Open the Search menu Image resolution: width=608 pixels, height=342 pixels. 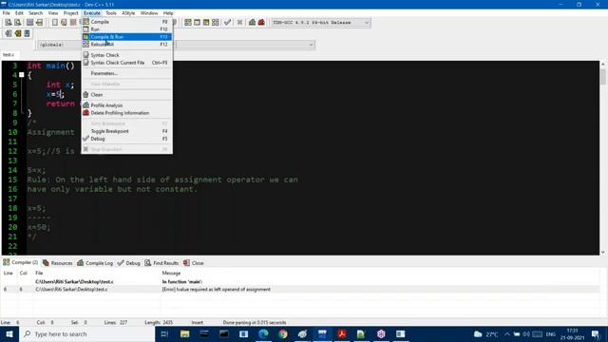tap(36, 13)
